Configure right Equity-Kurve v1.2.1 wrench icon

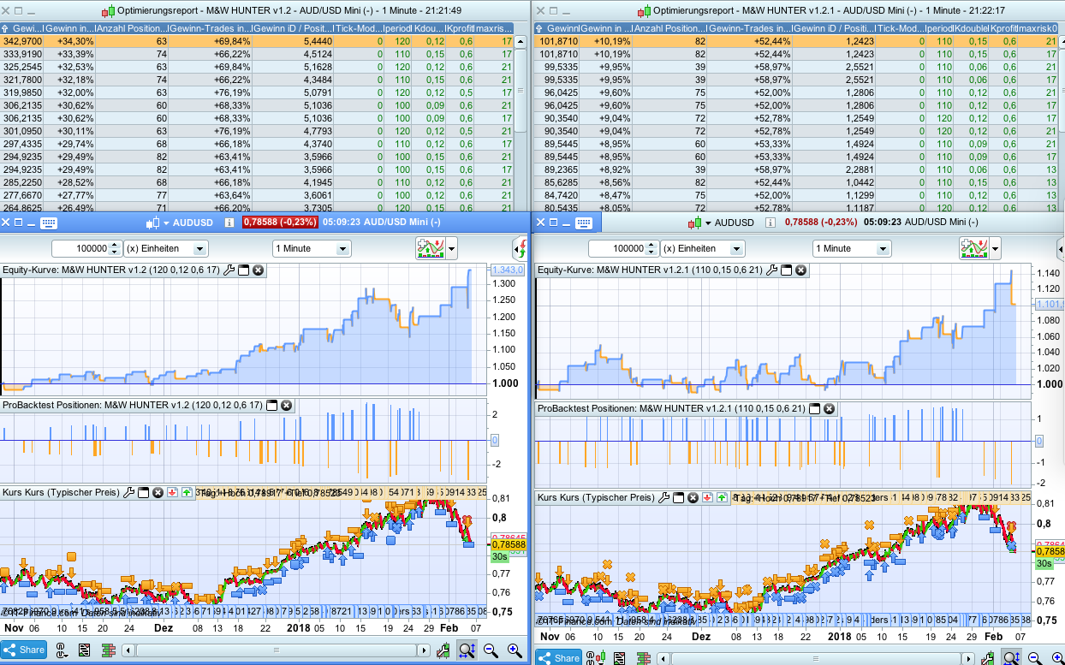point(770,270)
